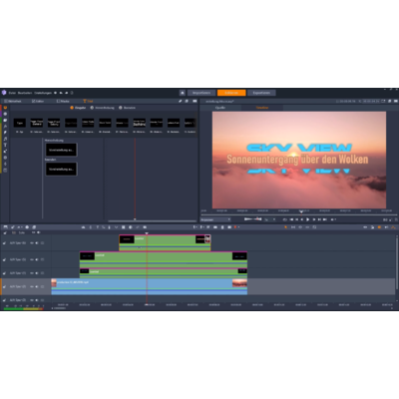Click the T title tool in timeline toolbar
This screenshot has width=399, height=399.
click(98, 227)
